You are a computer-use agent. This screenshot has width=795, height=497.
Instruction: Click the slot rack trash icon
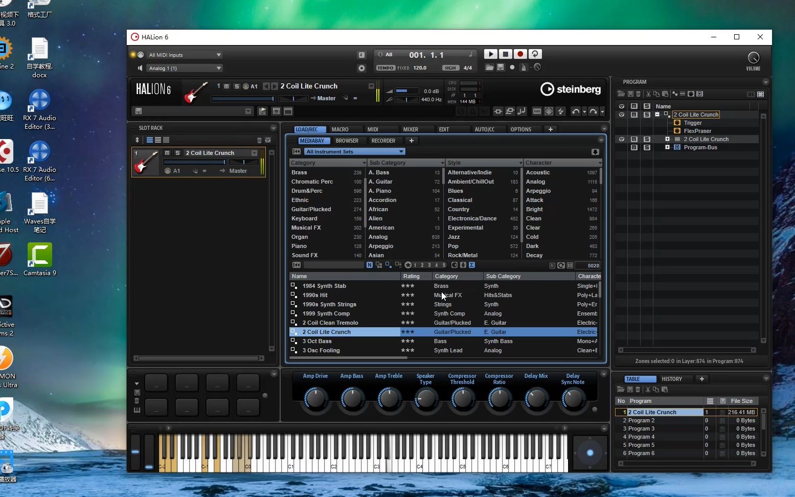(259, 140)
